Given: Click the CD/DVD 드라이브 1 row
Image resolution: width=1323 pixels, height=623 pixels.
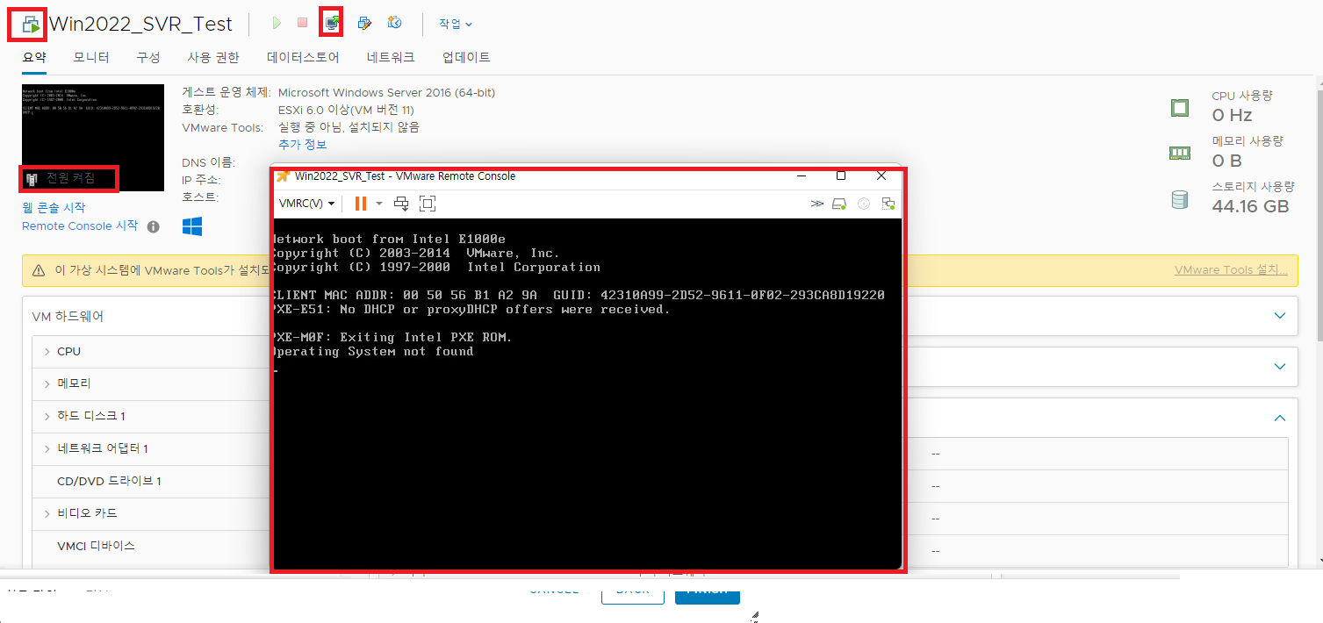Looking at the screenshot, I should (150, 481).
